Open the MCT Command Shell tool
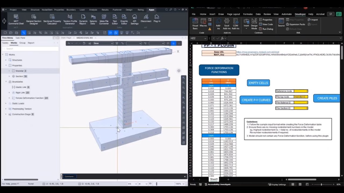The width and height of the screenshot is (344, 193). (16, 20)
